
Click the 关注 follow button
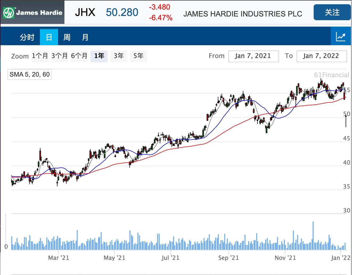click(332, 12)
